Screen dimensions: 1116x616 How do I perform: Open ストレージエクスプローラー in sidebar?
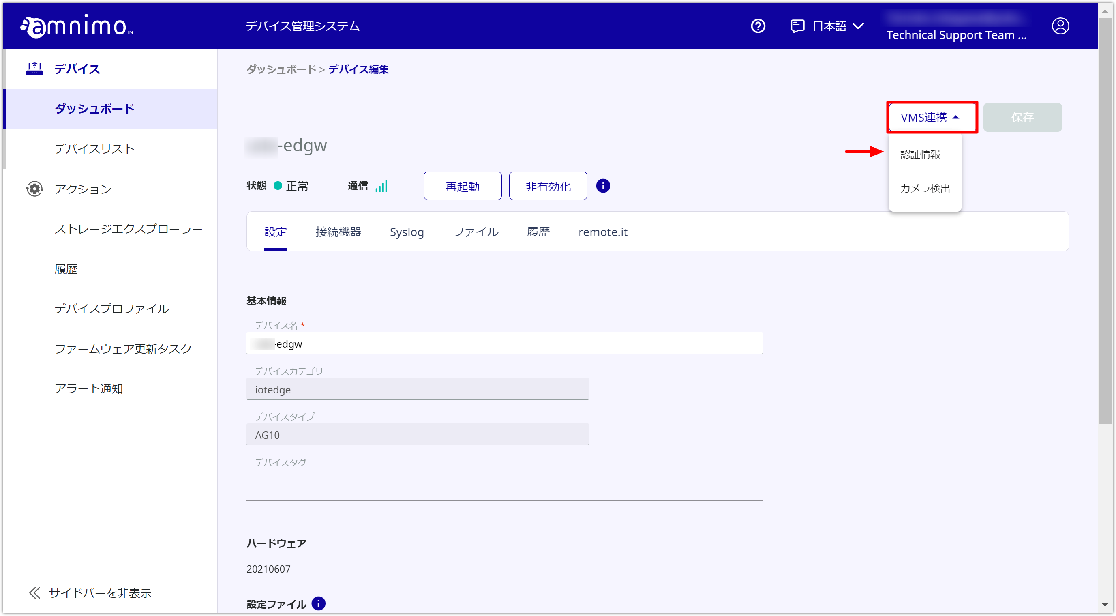(128, 228)
